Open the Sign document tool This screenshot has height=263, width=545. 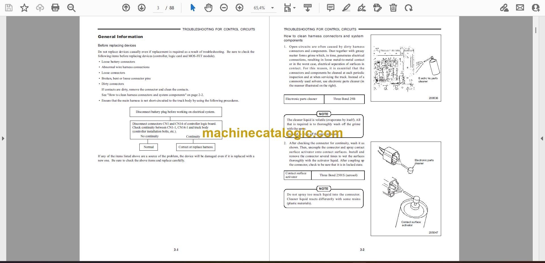[x=362, y=8]
